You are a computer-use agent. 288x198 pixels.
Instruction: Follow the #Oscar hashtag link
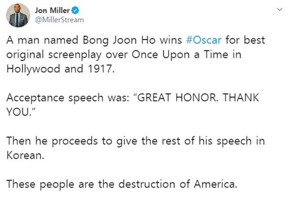point(204,41)
